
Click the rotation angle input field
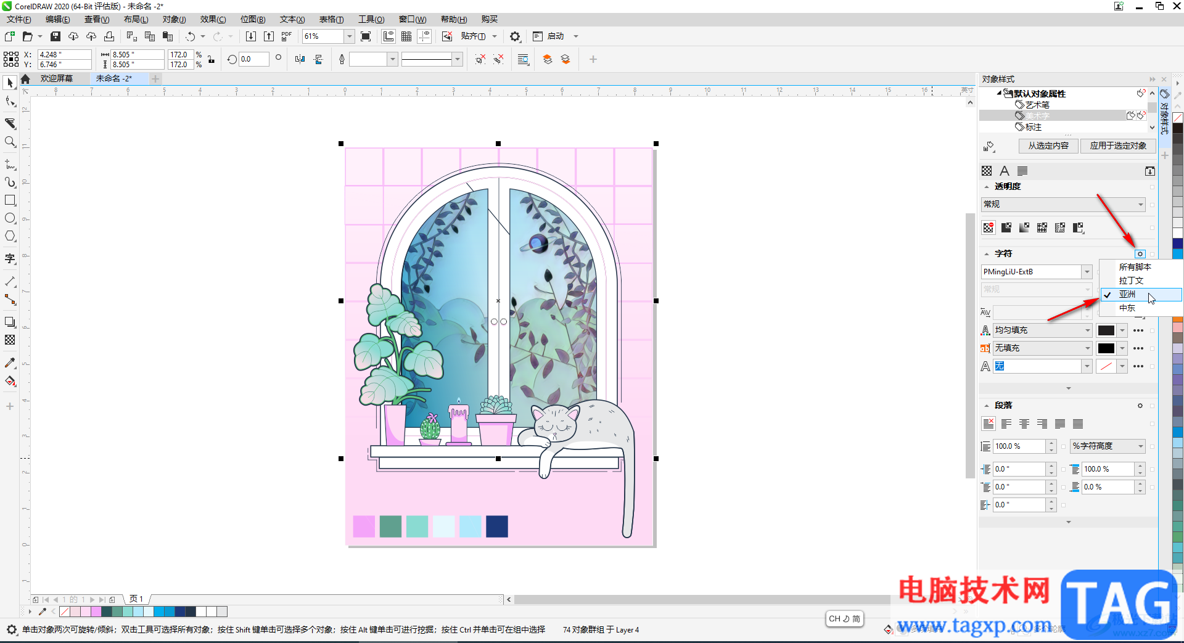coord(254,59)
